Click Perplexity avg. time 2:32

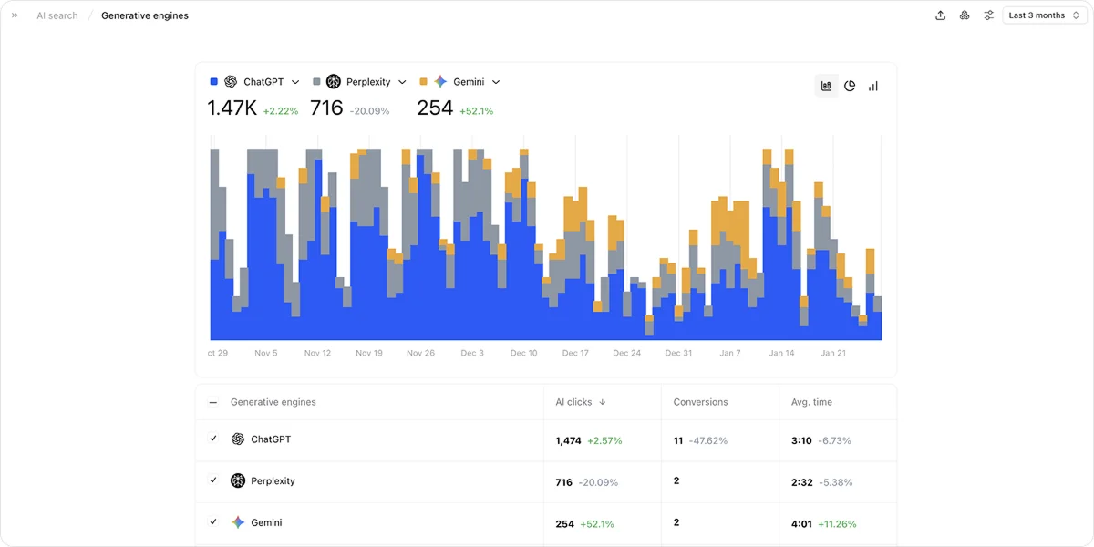pyautogui.click(x=802, y=482)
